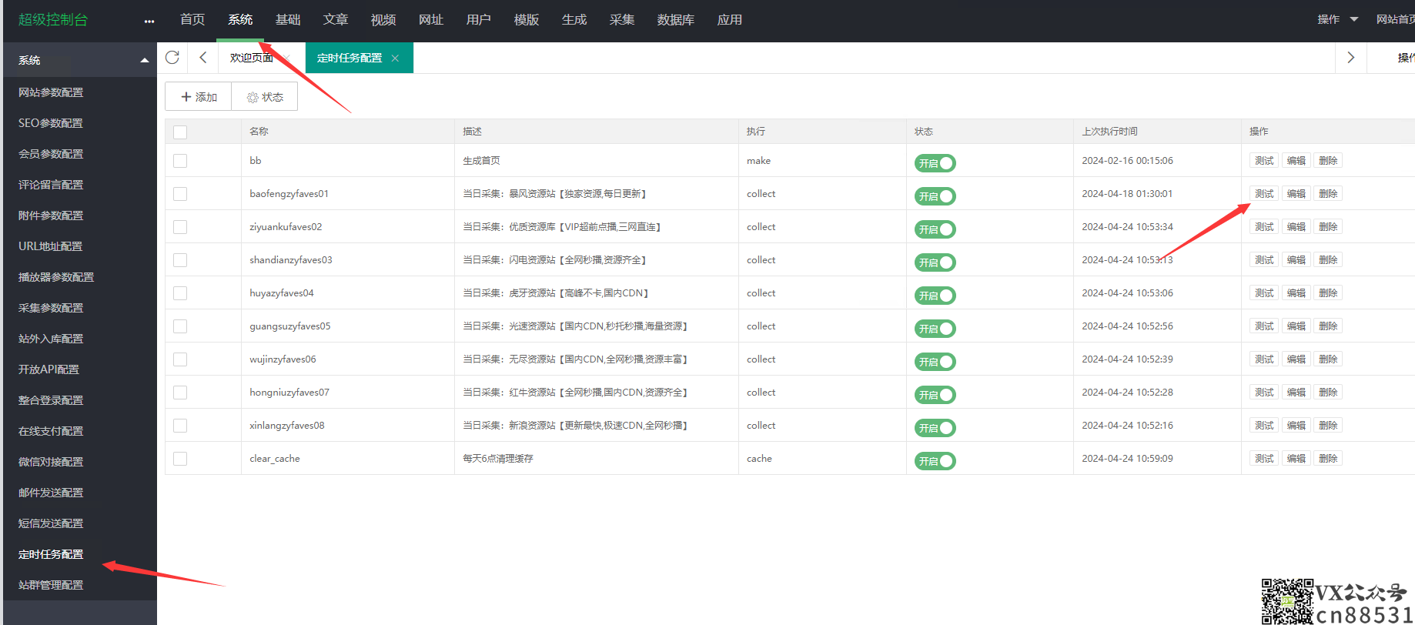This screenshot has height=625, width=1415.
Task: Close the 定时任务配置 tab
Action: pyautogui.click(x=395, y=58)
